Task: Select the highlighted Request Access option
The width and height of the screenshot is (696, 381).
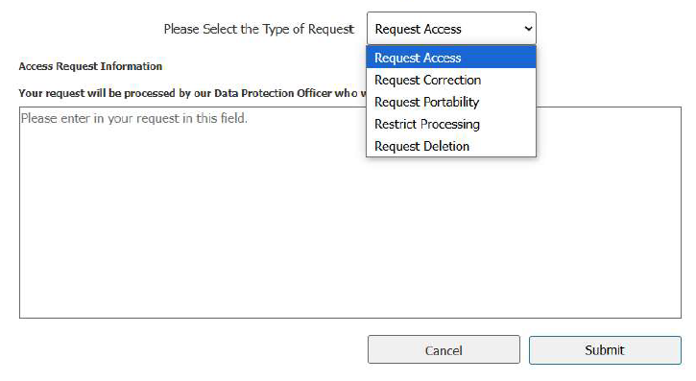Action: [451, 58]
